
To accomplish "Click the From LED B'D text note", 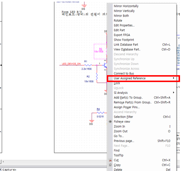I will 72,12.
